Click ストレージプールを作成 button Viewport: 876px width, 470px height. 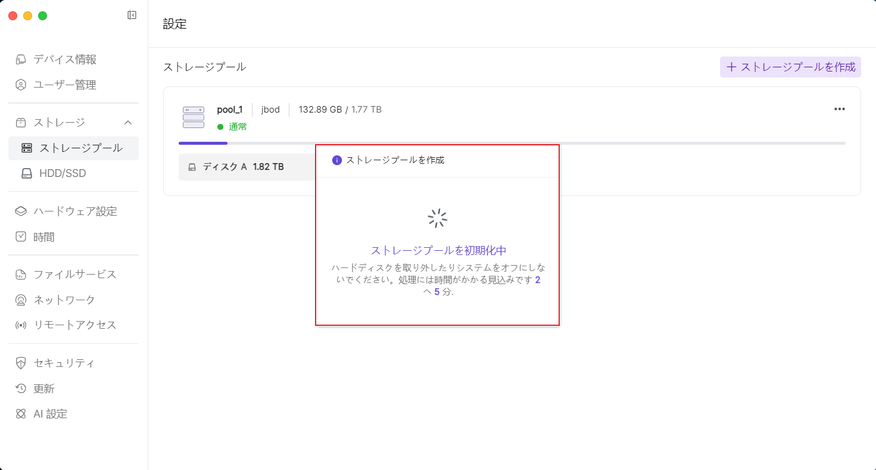pos(790,67)
